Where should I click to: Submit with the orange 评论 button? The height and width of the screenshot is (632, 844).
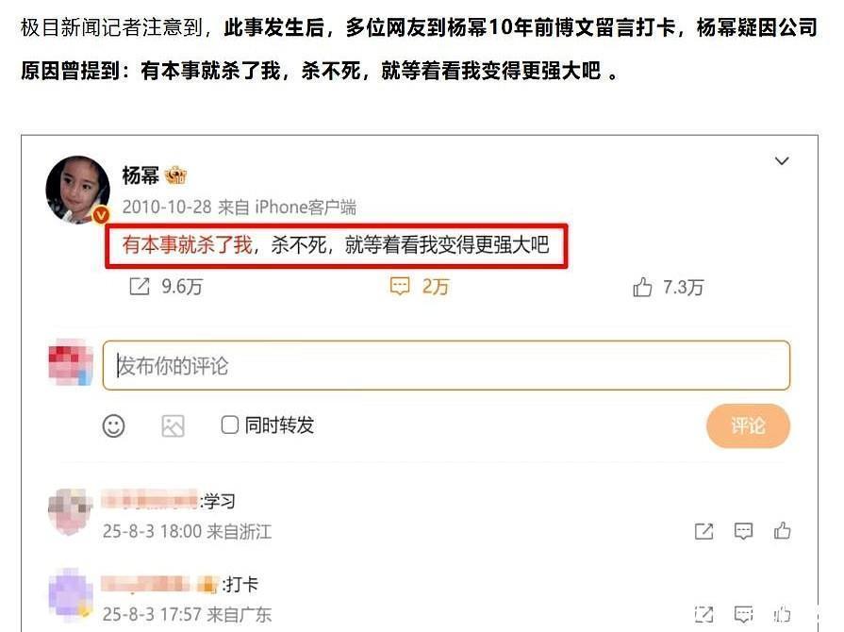(748, 425)
